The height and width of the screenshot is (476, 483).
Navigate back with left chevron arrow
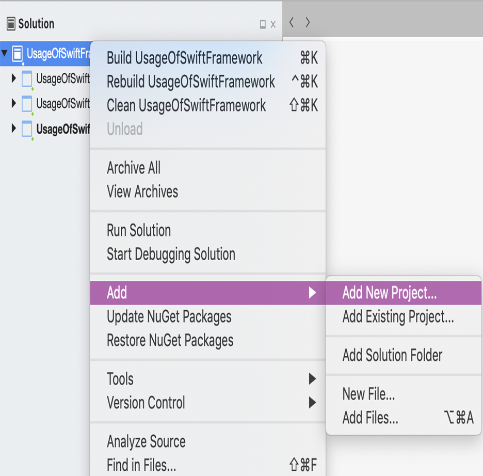click(292, 22)
